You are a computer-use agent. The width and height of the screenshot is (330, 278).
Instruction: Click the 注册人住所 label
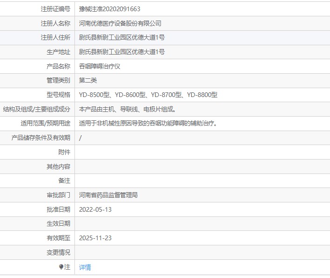(x=55, y=37)
